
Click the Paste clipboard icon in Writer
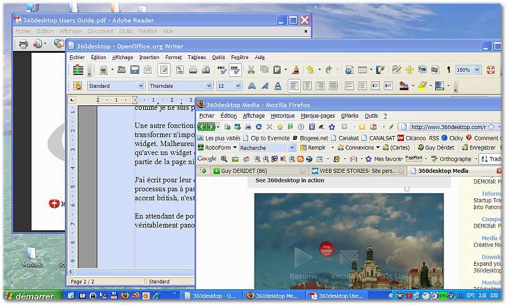277,70
